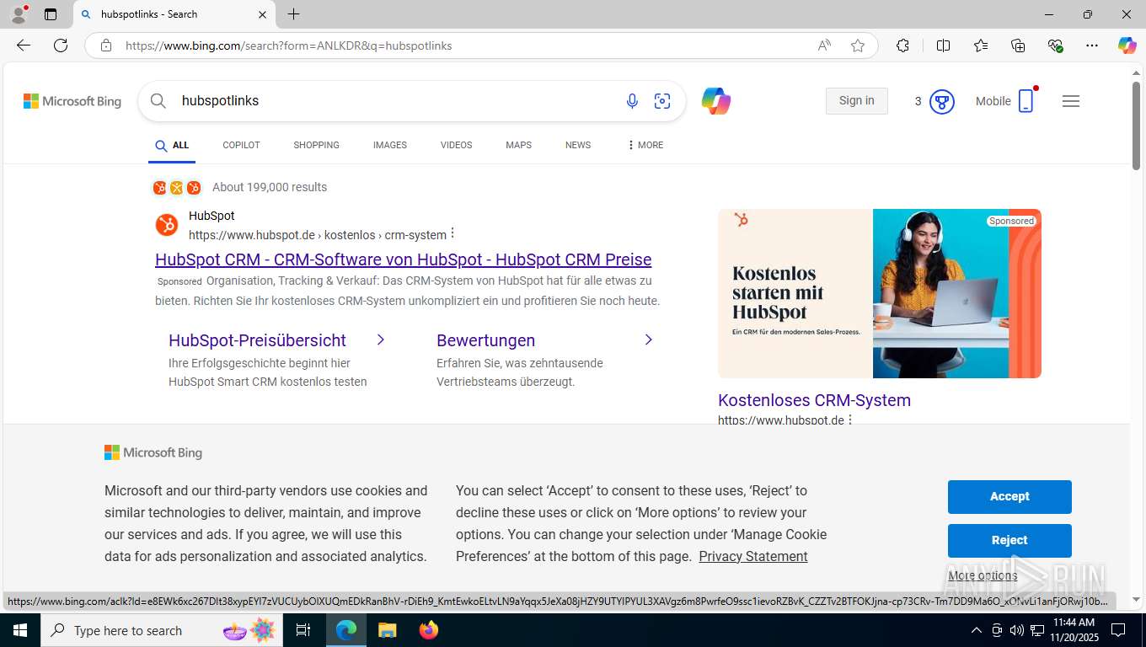Switch to the IMAGES tab
Screen dimensions: 1146x647
coord(390,145)
